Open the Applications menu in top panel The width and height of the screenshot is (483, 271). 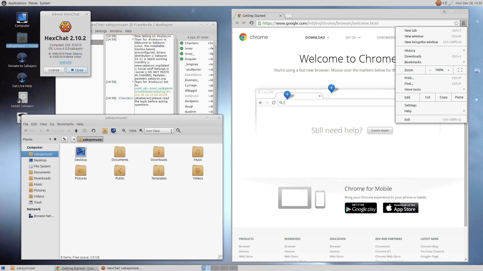coord(17,3)
